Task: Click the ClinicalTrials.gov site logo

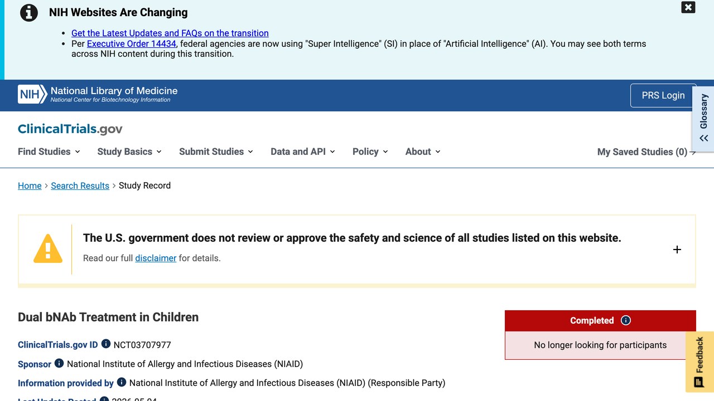Action: pos(70,129)
